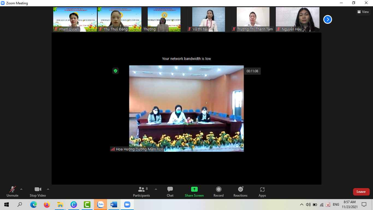This screenshot has width=373, height=210.
Task: Open the Participants list
Action: (x=141, y=191)
